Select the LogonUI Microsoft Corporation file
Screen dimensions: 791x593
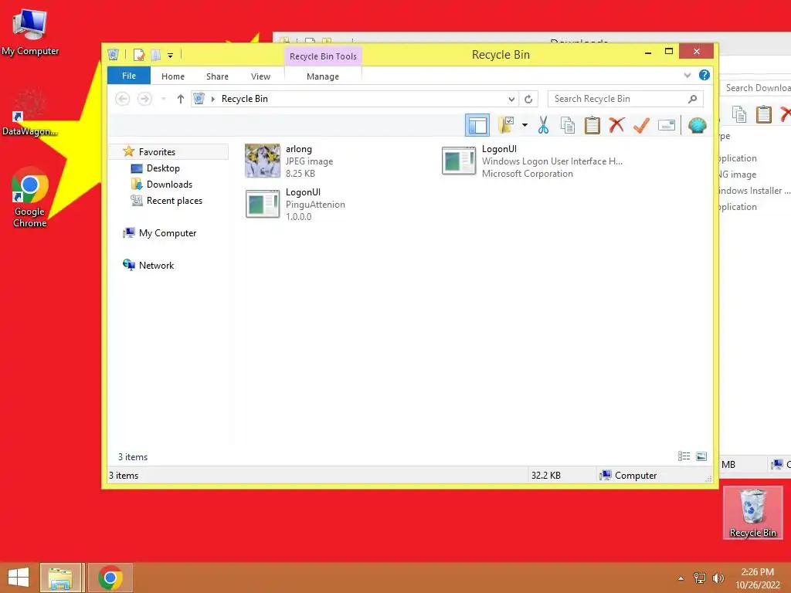(532, 161)
